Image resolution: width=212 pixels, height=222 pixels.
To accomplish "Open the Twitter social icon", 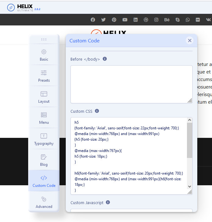I will click(x=103, y=20).
